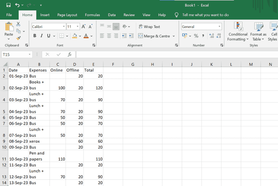Open the File tab
The image size is (278, 186).
tap(9, 15)
